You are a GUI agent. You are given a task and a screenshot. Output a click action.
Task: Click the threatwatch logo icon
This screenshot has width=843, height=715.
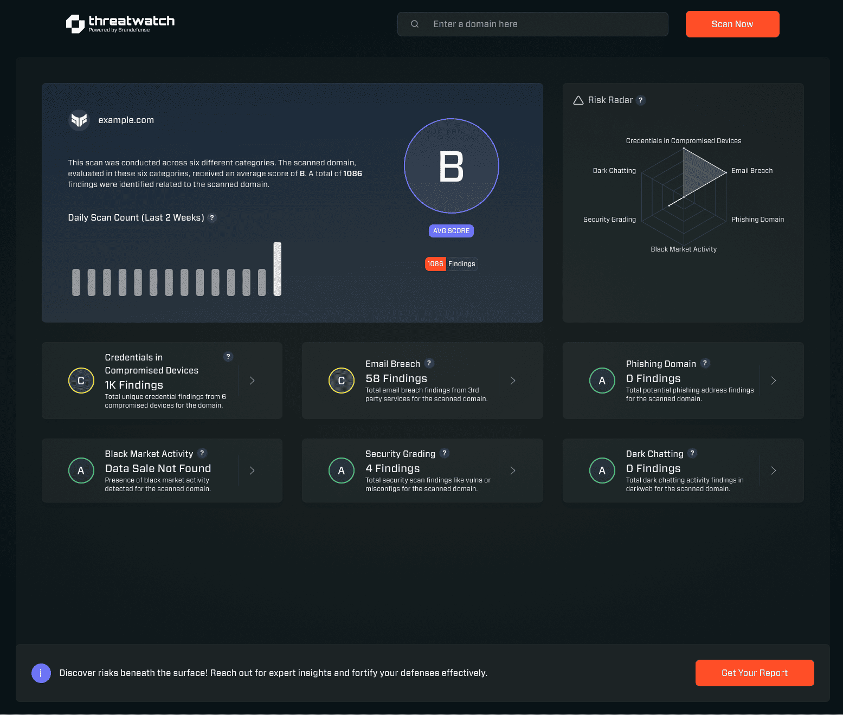[x=74, y=24]
